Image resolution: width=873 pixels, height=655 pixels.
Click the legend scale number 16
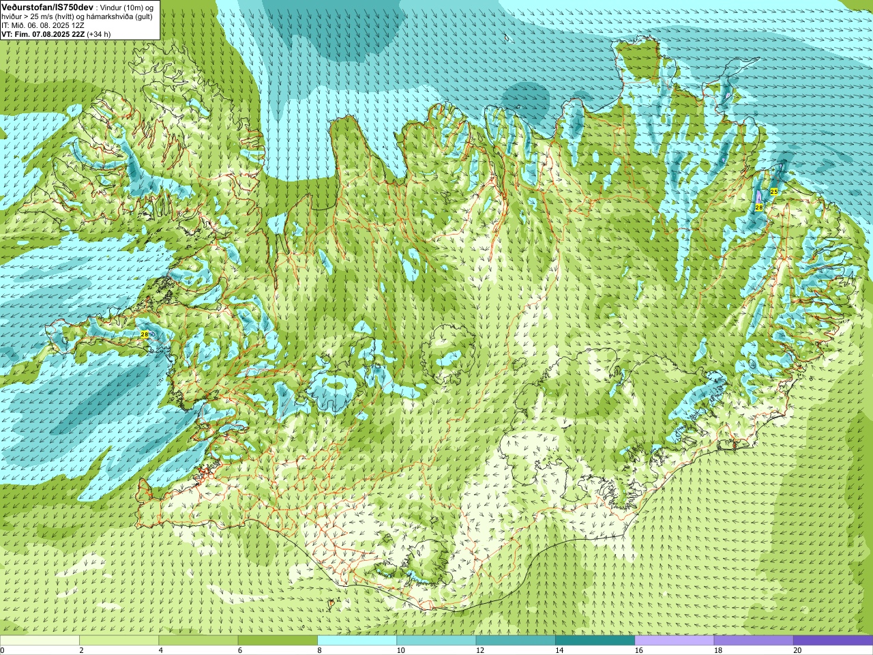coord(638,650)
